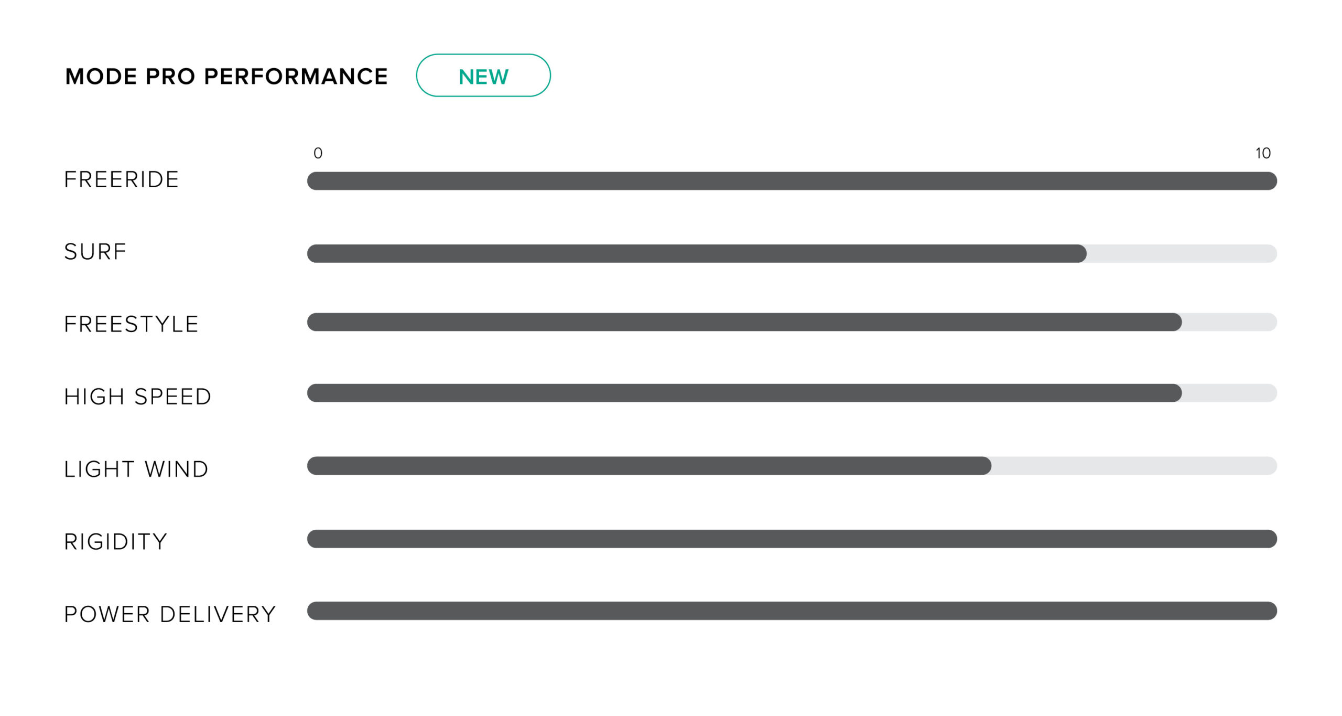The width and height of the screenshot is (1342, 716).
Task: Click the Power Delivery rating bar
Action: (x=792, y=611)
